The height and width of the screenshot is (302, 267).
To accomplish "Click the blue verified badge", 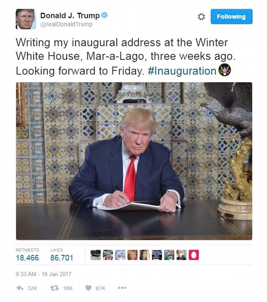I will pyautogui.click(x=105, y=15).
